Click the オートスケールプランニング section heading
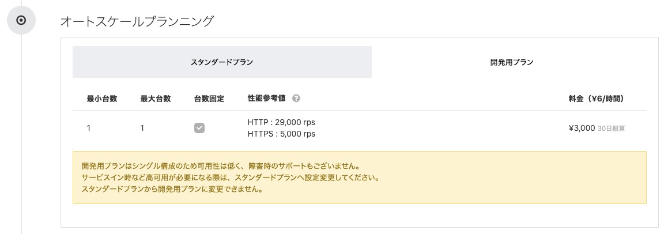664x234 pixels. click(x=137, y=22)
